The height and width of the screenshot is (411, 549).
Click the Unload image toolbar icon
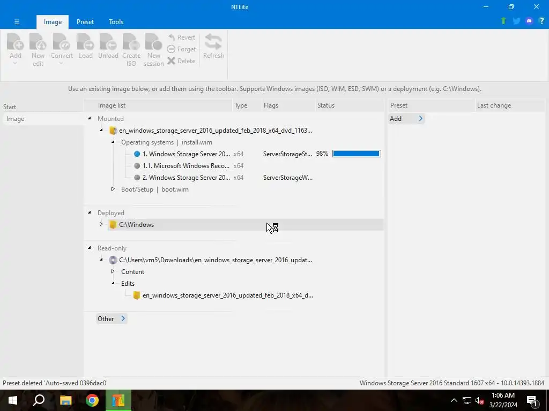[108, 42]
